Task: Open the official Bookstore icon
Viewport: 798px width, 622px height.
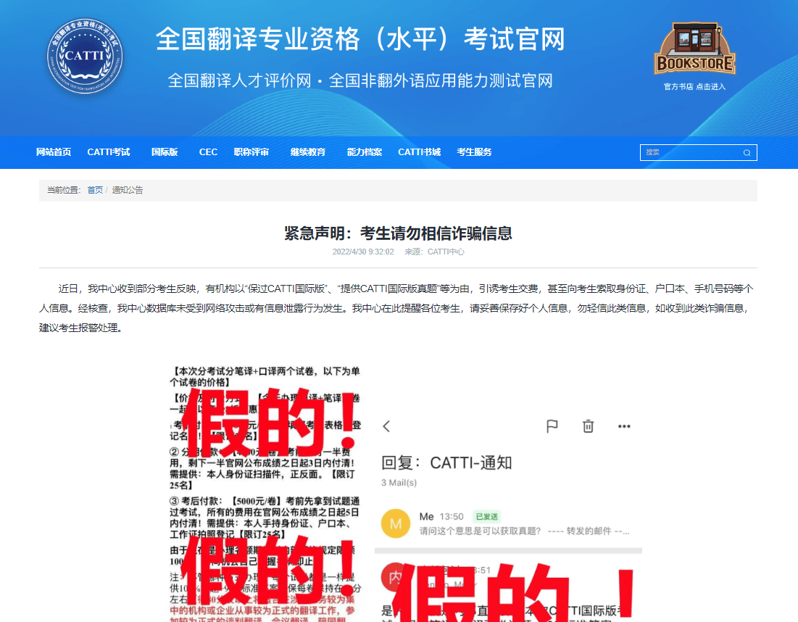Action: pyautogui.click(x=694, y=49)
